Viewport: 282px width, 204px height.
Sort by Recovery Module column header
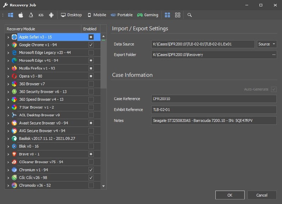point(43,29)
